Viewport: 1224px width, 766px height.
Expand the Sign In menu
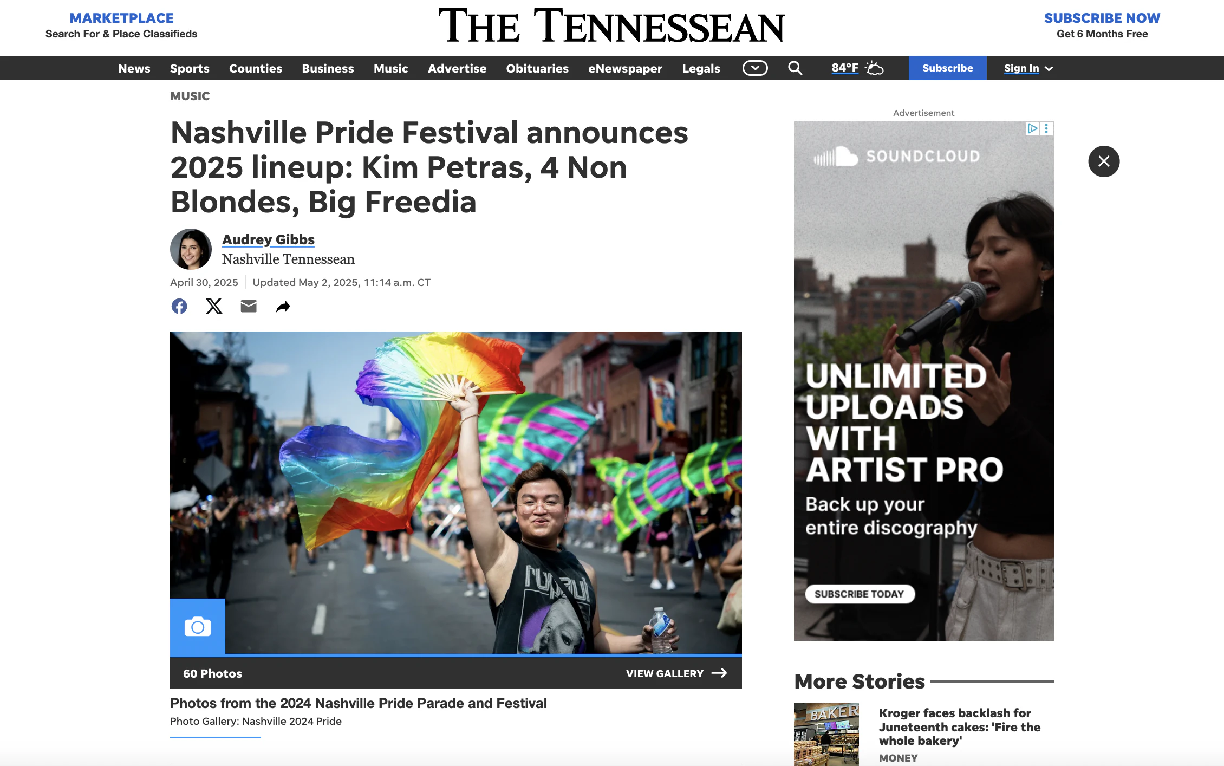[1028, 68]
